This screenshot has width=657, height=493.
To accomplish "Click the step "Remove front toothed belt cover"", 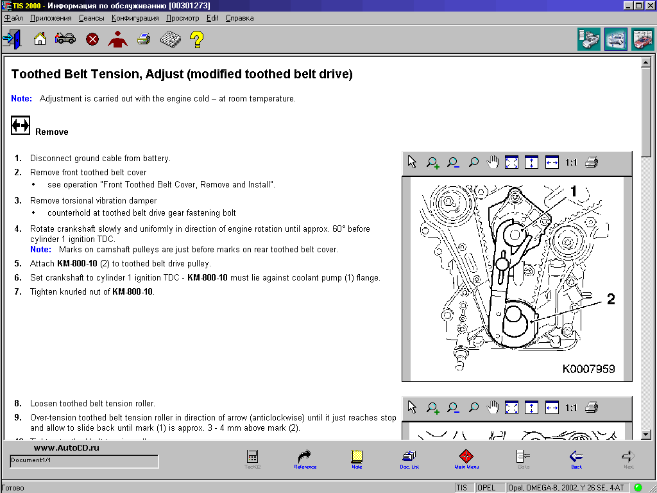I will 88,172.
